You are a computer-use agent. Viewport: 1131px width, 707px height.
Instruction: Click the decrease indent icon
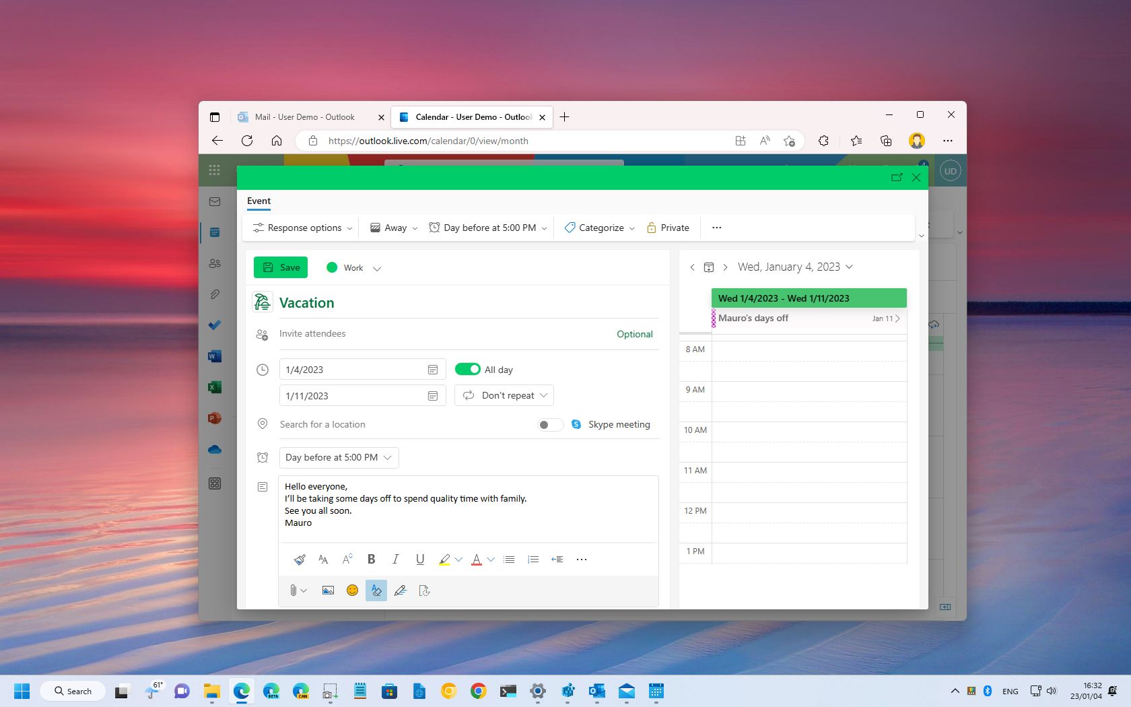[x=557, y=560]
